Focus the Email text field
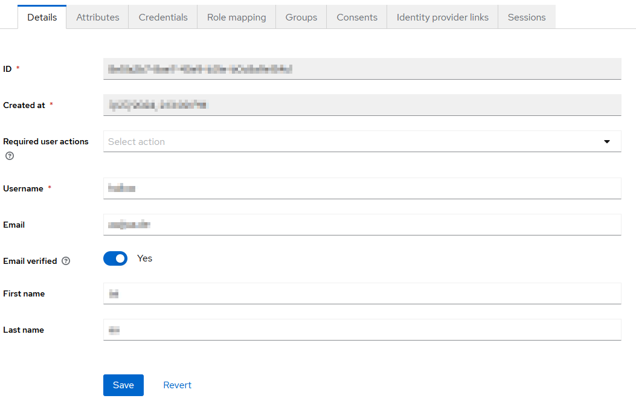 coord(362,225)
